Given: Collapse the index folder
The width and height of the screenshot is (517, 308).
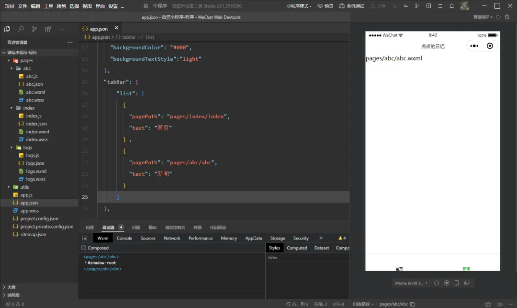Looking at the screenshot, I should point(11,108).
